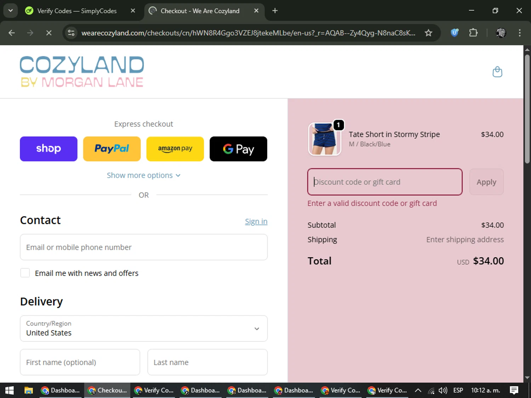
Task: Show hidden system tray icons
Action: [418, 390]
